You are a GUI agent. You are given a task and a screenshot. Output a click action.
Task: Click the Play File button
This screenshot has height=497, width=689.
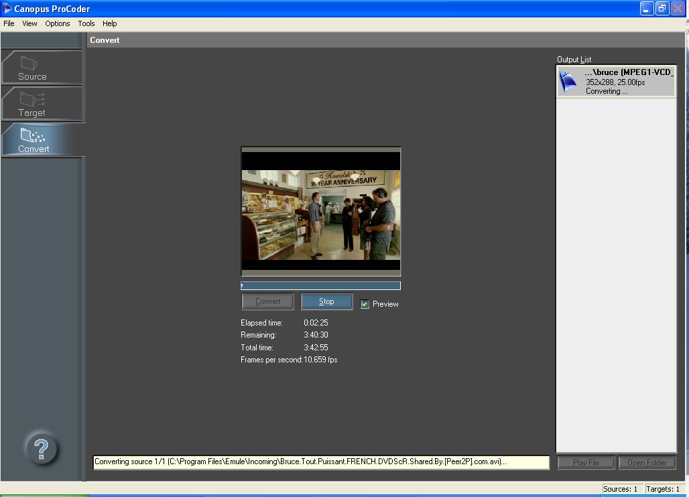click(585, 463)
